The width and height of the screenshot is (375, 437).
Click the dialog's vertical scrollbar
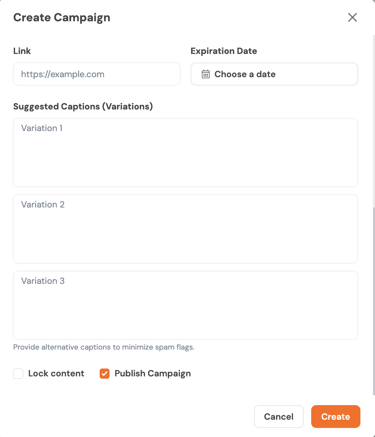click(x=373, y=299)
